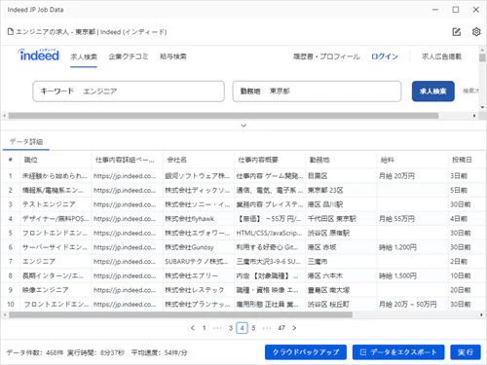Click the edit task pencil icon
Viewport: 487px width, 365px height.
tap(457, 32)
